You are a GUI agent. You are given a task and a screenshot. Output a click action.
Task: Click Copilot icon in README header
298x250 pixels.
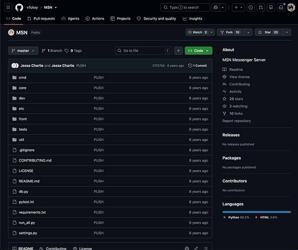(x=187, y=248)
